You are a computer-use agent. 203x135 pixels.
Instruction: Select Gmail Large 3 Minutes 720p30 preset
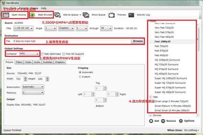click(171, 102)
